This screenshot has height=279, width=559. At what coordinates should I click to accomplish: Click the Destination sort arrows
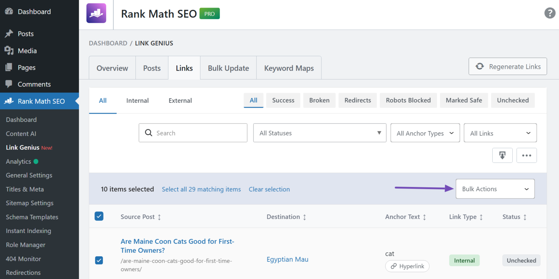305,217
